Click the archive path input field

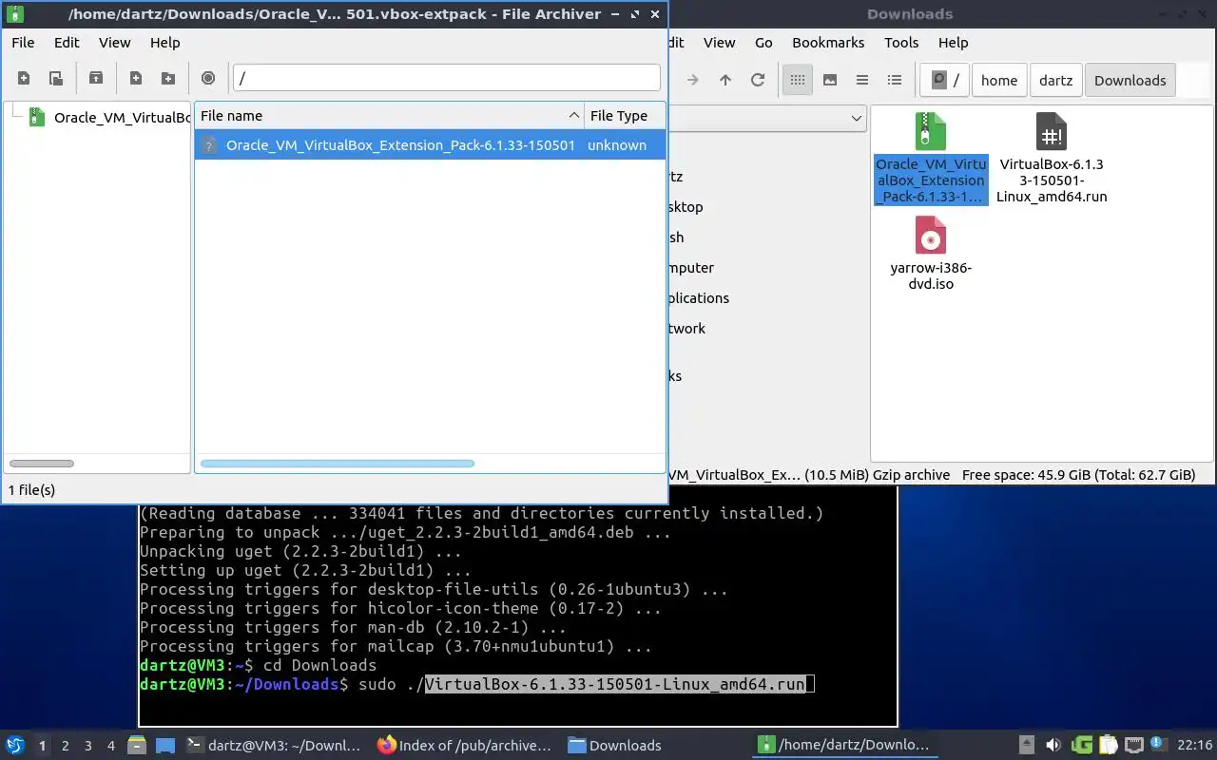point(447,78)
